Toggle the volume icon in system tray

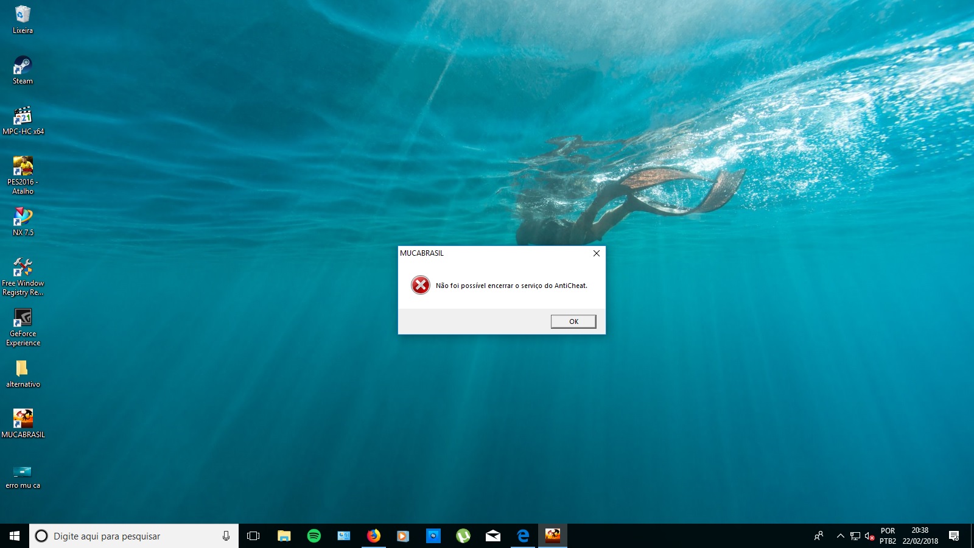(869, 536)
